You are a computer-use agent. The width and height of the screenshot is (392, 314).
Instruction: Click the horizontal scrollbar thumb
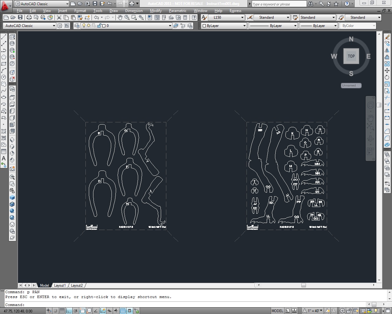click(303, 285)
